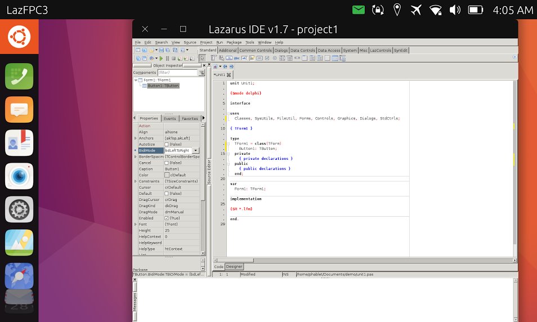Switch to the Dialogs palette tab

(281, 50)
